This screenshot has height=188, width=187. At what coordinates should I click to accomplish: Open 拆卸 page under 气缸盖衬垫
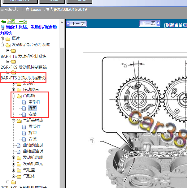pos(33,133)
